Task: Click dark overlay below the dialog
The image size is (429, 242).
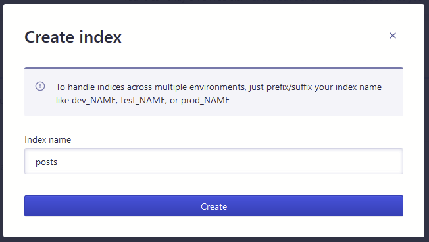Action: [214, 240]
